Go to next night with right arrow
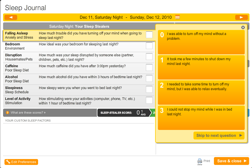The width and height of the screenshot is (252, 168). (241, 17)
